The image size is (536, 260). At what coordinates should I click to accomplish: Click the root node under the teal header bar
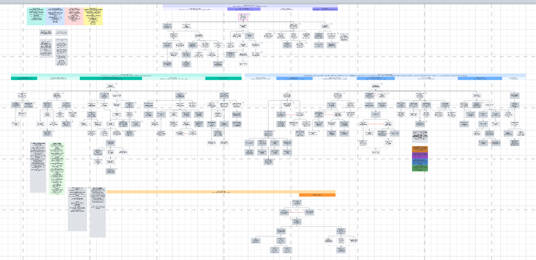click(111, 86)
